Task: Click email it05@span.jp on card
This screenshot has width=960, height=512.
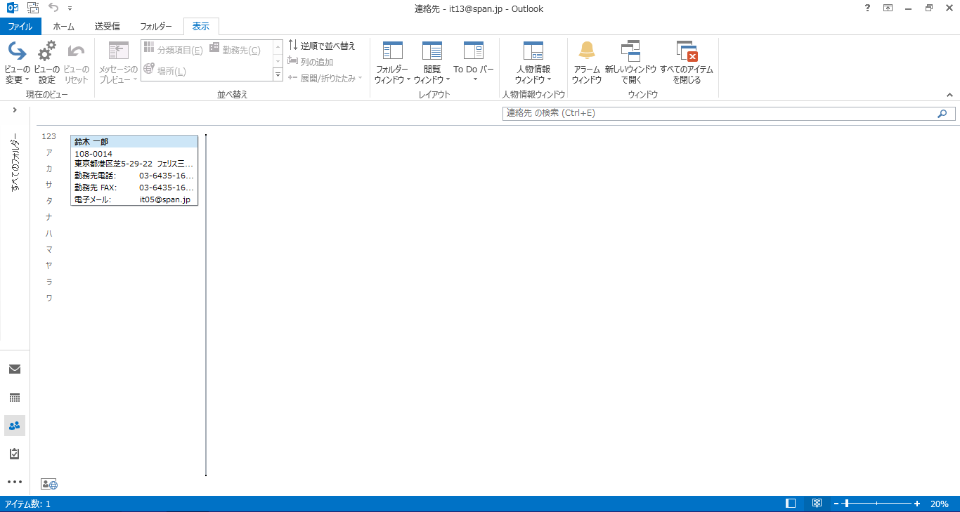Action: 165,199
